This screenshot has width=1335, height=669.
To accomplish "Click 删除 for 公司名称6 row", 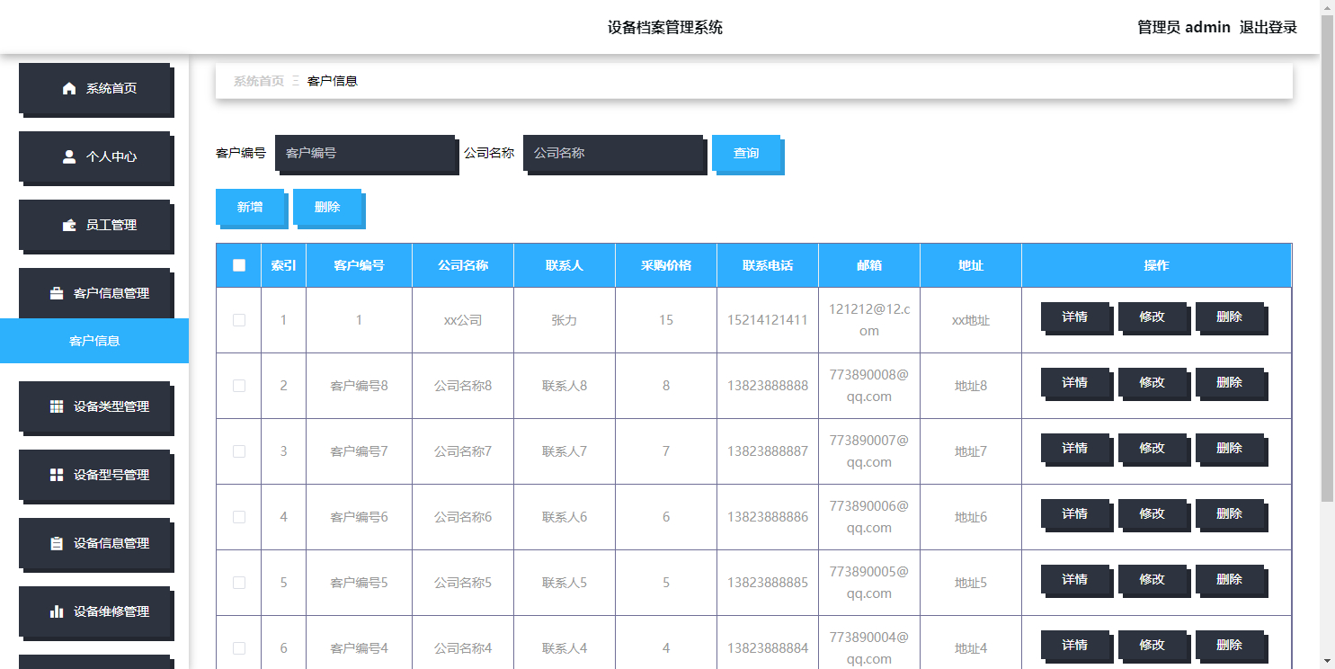I will pyautogui.click(x=1230, y=513).
